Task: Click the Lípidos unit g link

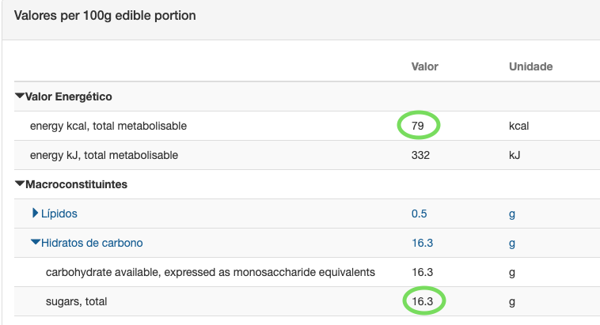Action: pos(512,214)
